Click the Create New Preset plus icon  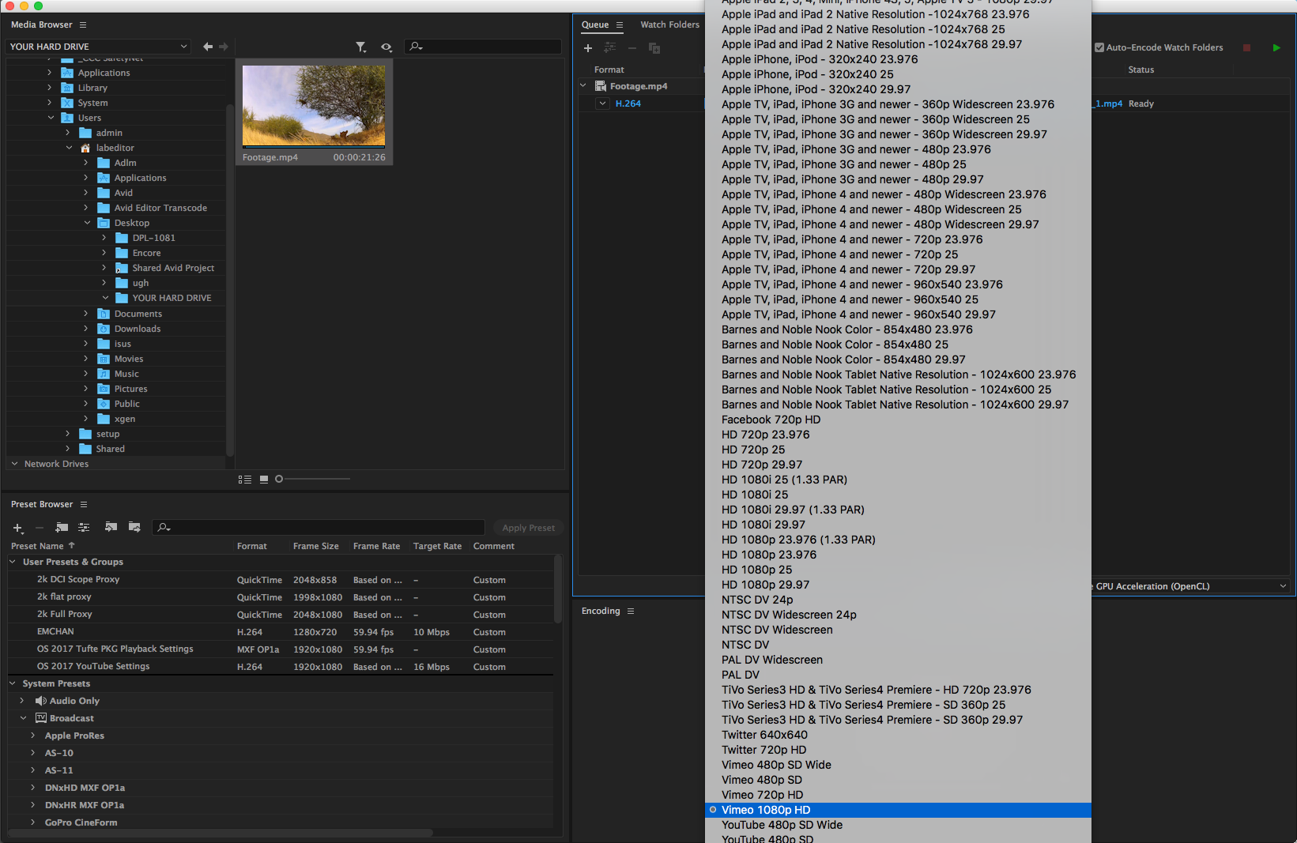pyautogui.click(x=17, y=528)
